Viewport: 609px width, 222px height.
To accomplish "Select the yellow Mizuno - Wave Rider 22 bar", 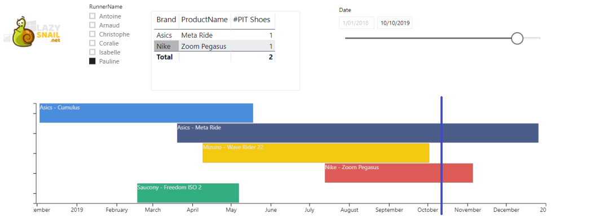I will 316,153.
